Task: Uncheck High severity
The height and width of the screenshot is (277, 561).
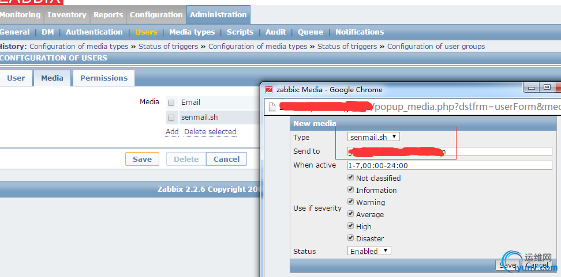Action: (351, 226)
